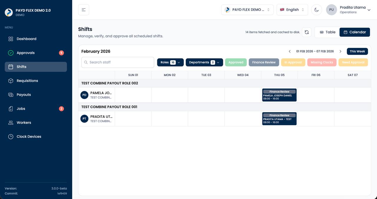Viewport: 377px width, 199px height.
Task: Jump to This Week
Action: [357, 51]
